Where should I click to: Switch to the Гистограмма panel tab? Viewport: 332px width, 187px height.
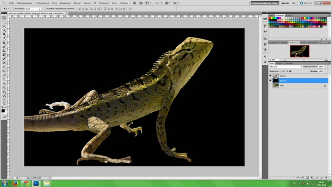coord(314,43)
